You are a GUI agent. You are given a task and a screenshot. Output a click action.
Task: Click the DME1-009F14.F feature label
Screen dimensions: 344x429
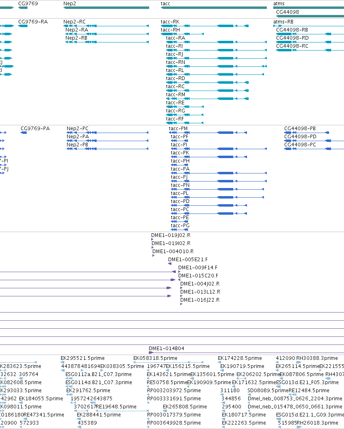(198, 267)
